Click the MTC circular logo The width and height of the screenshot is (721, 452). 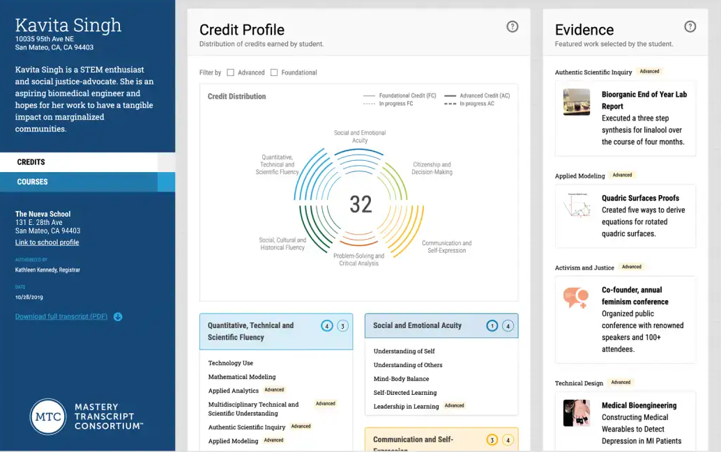coord(48,416)
